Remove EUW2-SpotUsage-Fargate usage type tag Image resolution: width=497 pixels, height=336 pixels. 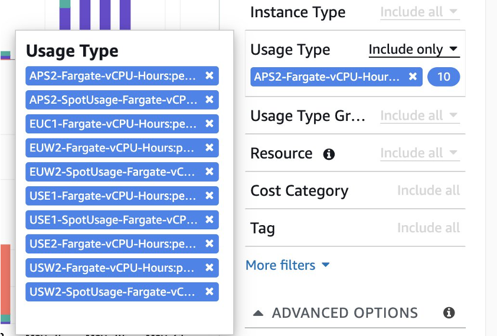click(209, 172)
